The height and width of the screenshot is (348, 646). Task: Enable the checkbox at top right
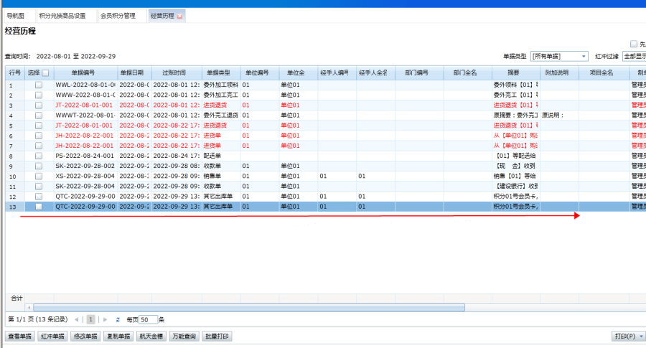click(x=633, y=44)
